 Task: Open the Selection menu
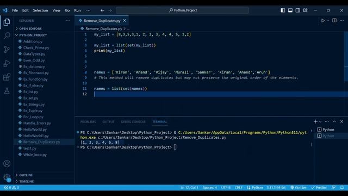pyautogui.click(x=40, y=10)
